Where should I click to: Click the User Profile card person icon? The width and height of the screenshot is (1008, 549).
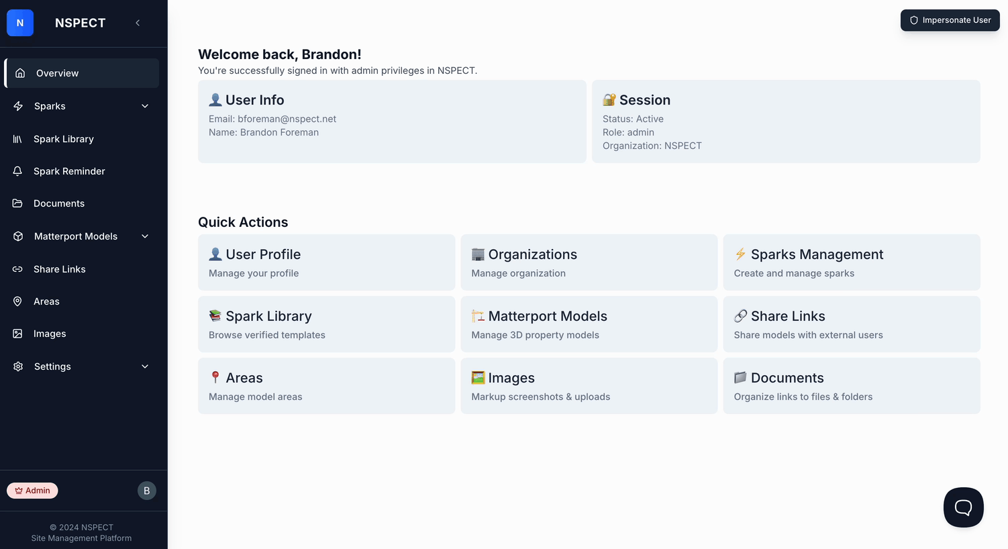pyautogui.click(x=215, y=254)
